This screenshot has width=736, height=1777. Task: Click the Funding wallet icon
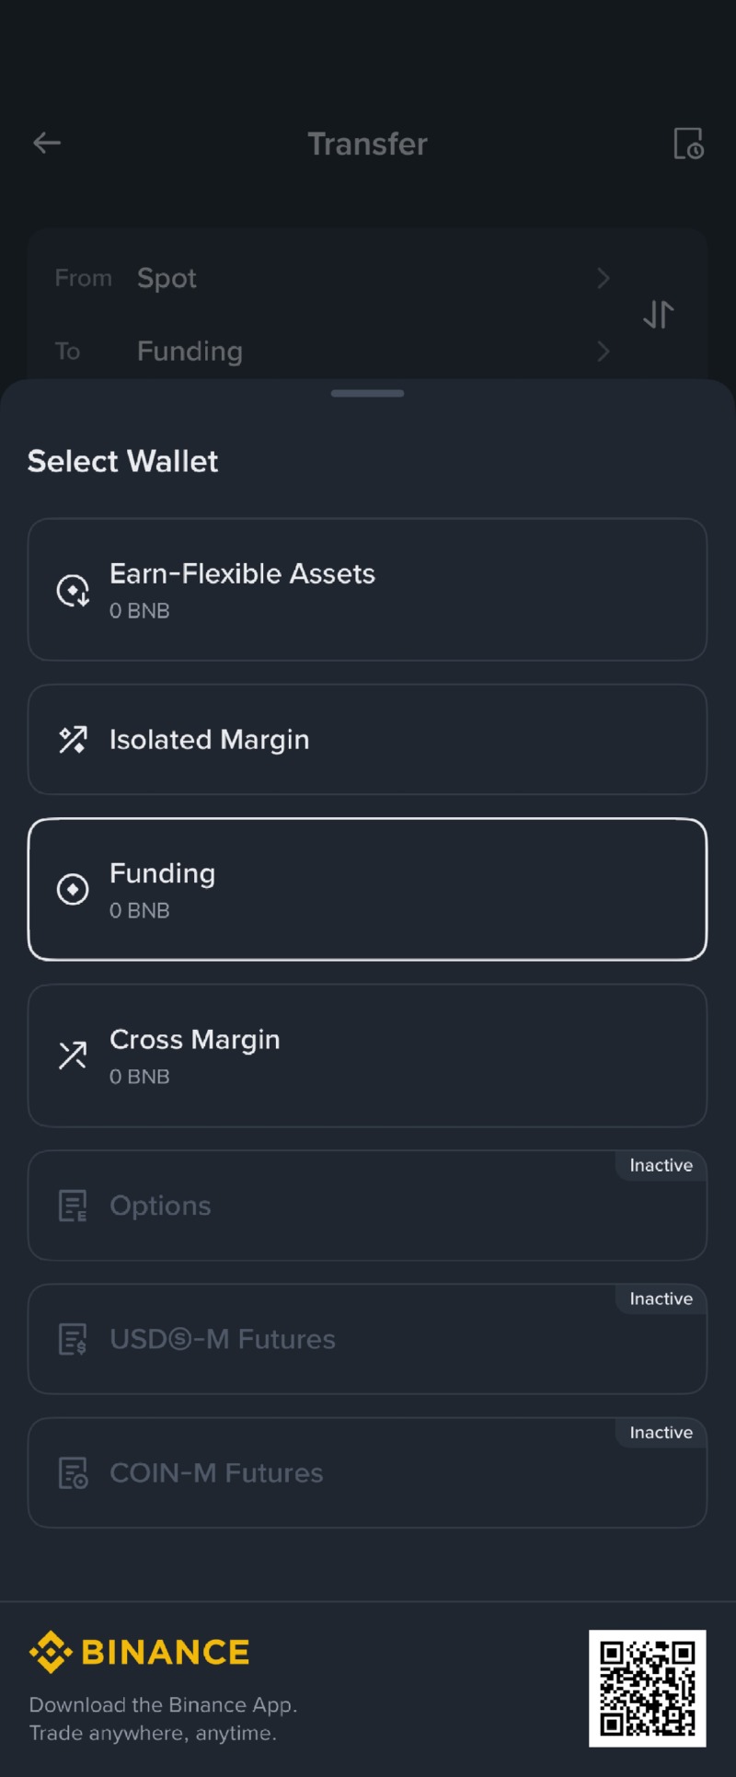point(73,889)
